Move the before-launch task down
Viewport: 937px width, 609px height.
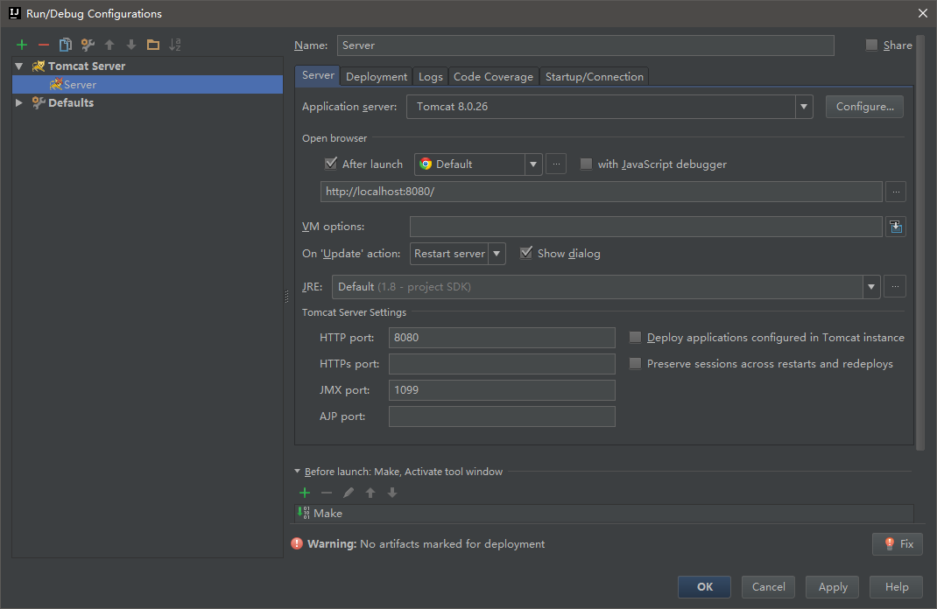tap(392, 493)
